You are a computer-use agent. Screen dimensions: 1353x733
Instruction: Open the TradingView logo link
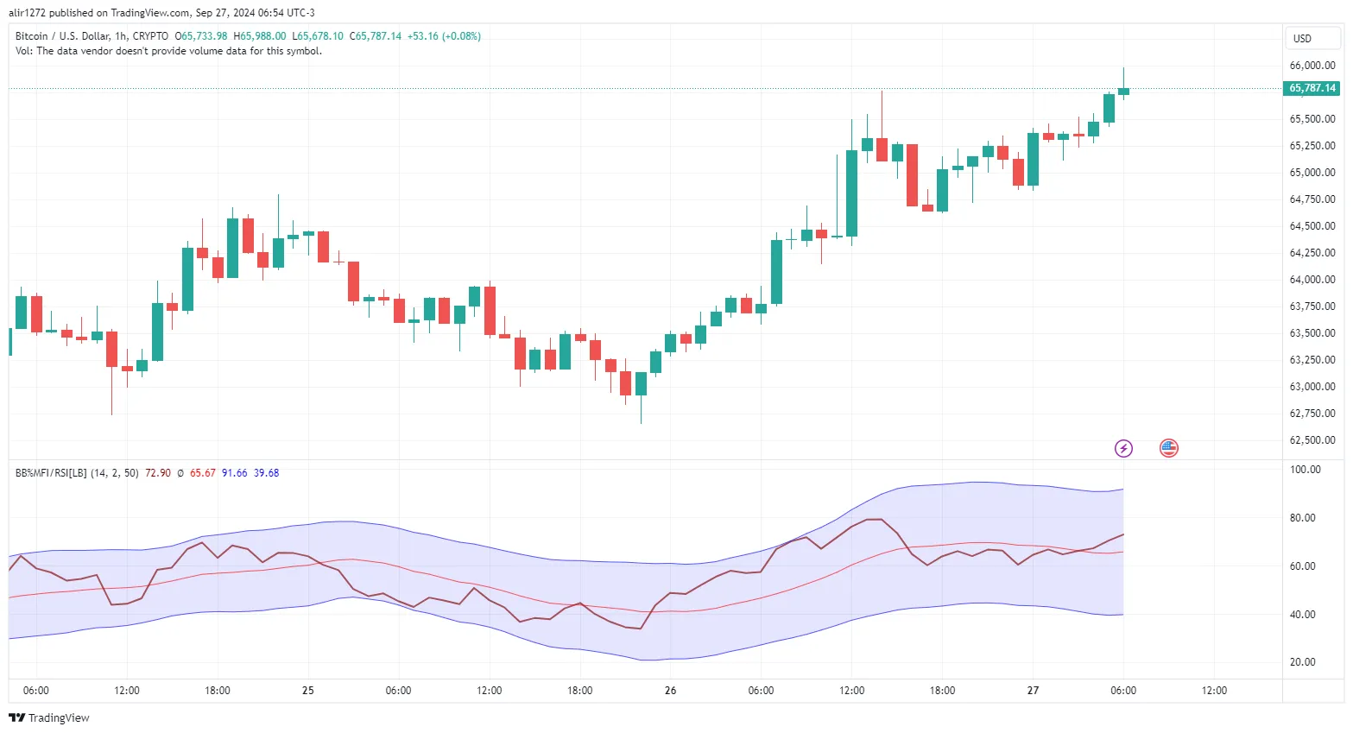pyautogui.click(x=49, y=717)
